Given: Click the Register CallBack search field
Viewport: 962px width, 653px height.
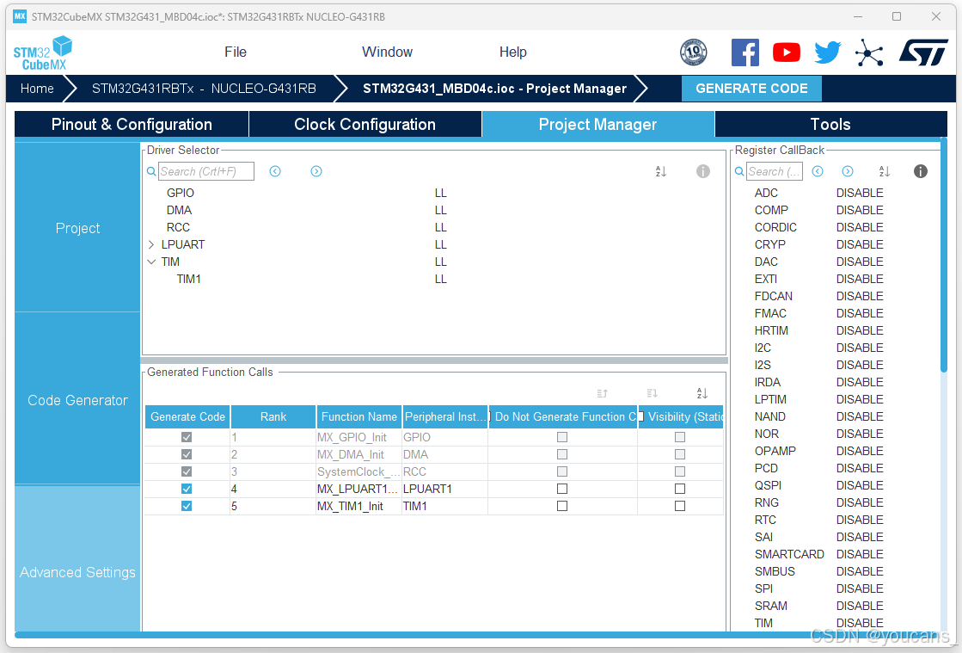Looking at the screenshot, I should coord(775,171).
